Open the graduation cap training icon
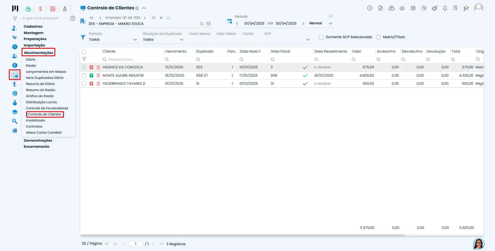 [x=466, y=8]
